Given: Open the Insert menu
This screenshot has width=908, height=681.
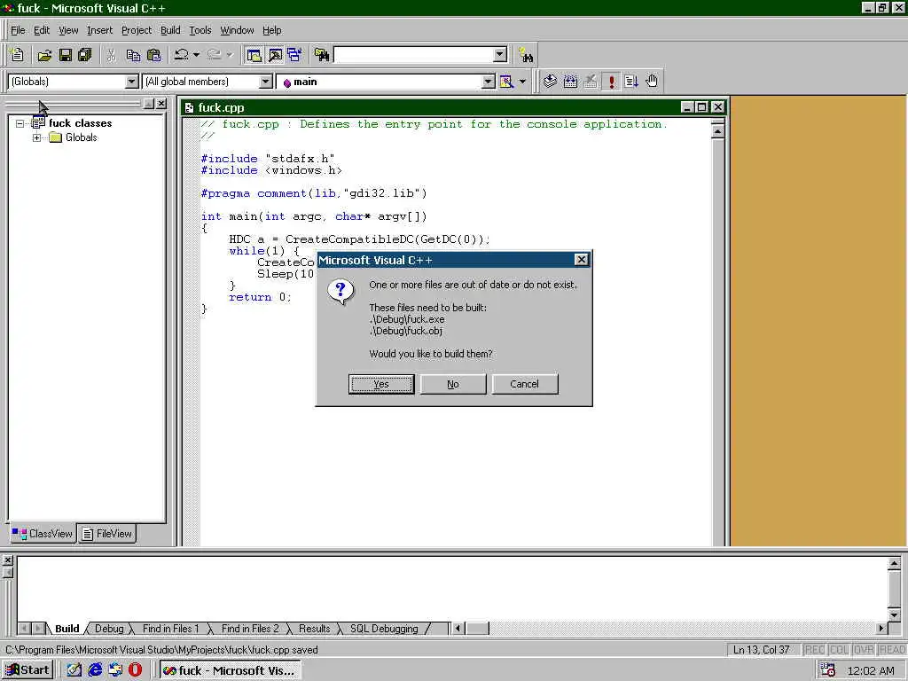Looking at the screenshot, I should [x=99, y=30].
